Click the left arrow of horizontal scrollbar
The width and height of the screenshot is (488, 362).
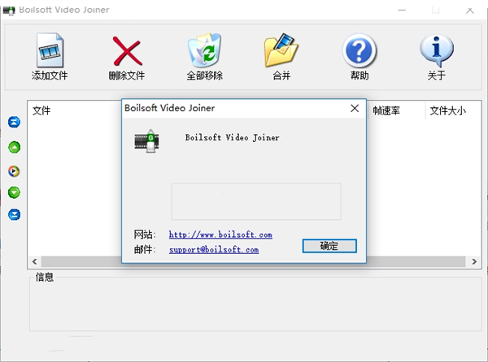coord(34,261)
